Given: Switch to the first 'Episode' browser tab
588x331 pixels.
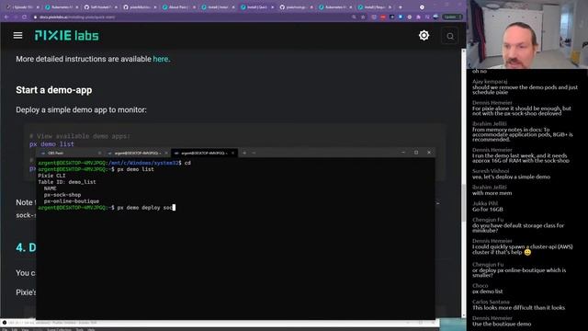Looking at the screenshot, I should tap(22, 7).
